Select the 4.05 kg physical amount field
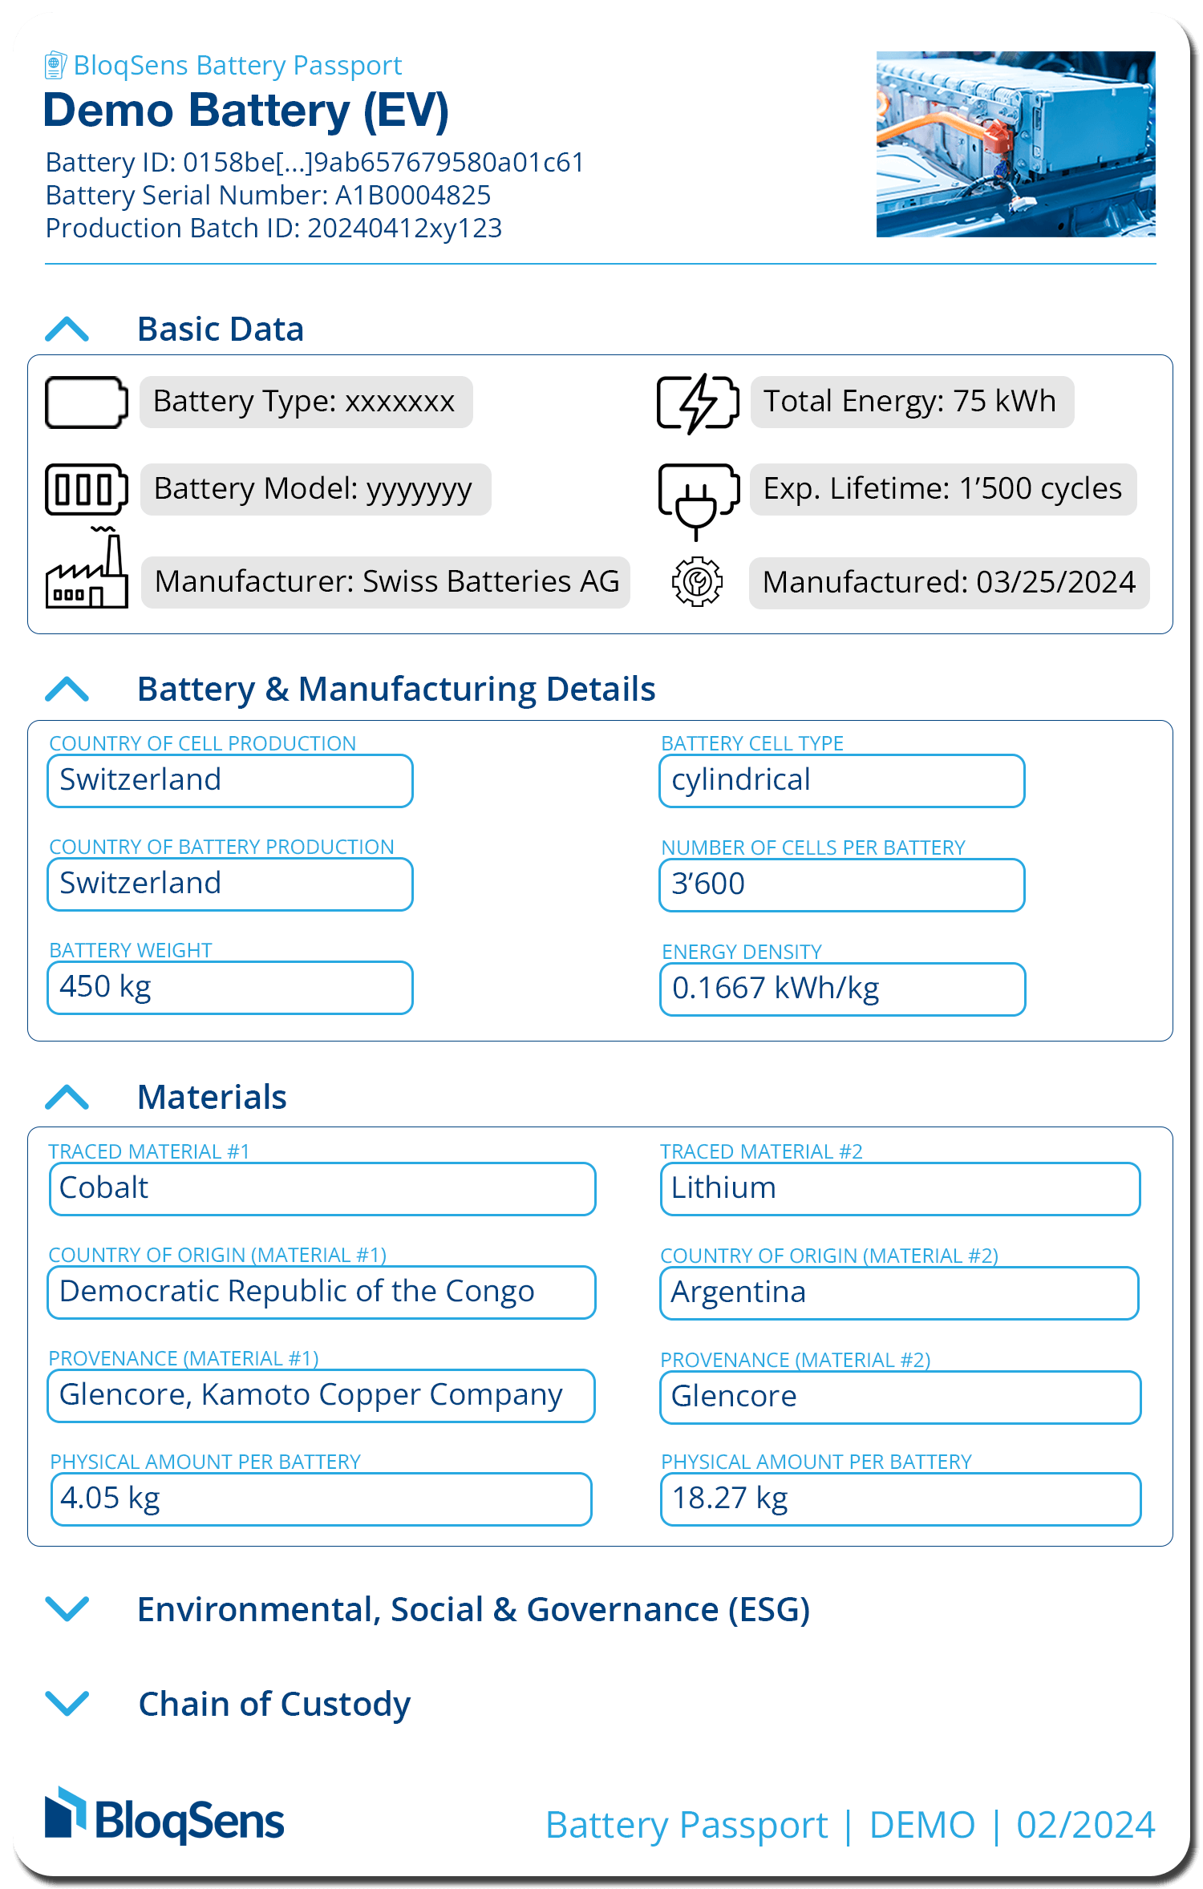This screenshot has width=1203, height=1889. pos(322,1499)
